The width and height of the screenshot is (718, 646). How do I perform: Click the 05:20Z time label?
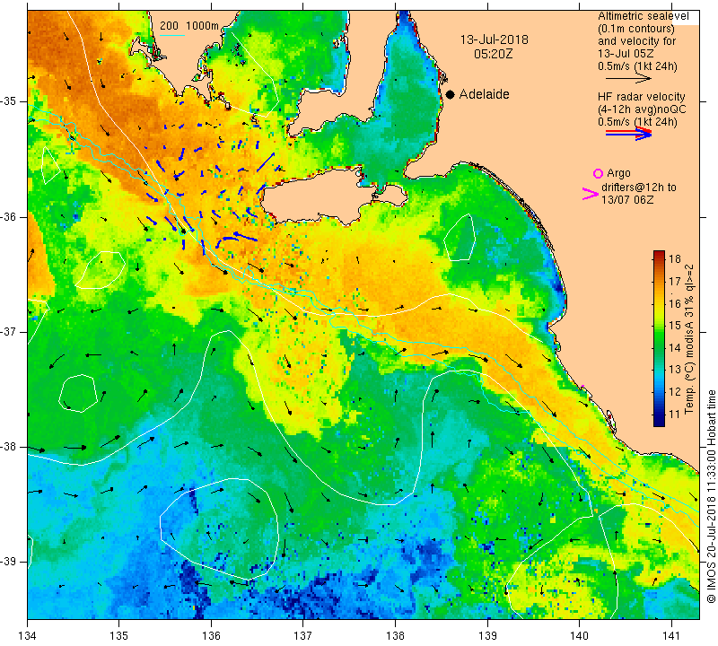[x=493, y=54]
